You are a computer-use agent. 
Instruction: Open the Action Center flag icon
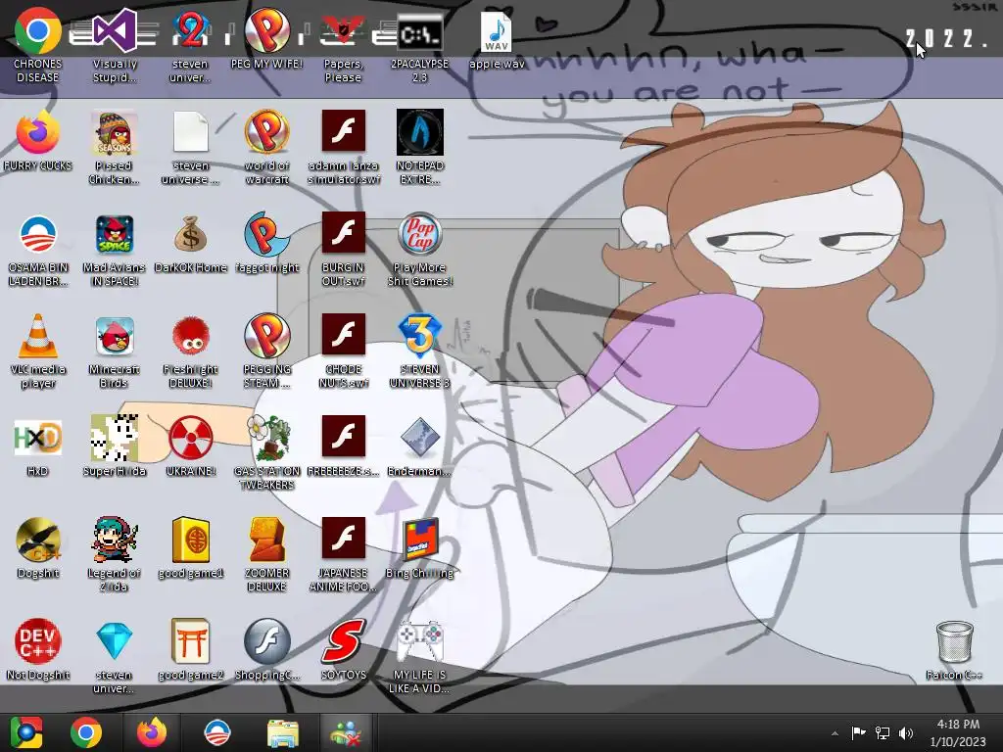858,732
